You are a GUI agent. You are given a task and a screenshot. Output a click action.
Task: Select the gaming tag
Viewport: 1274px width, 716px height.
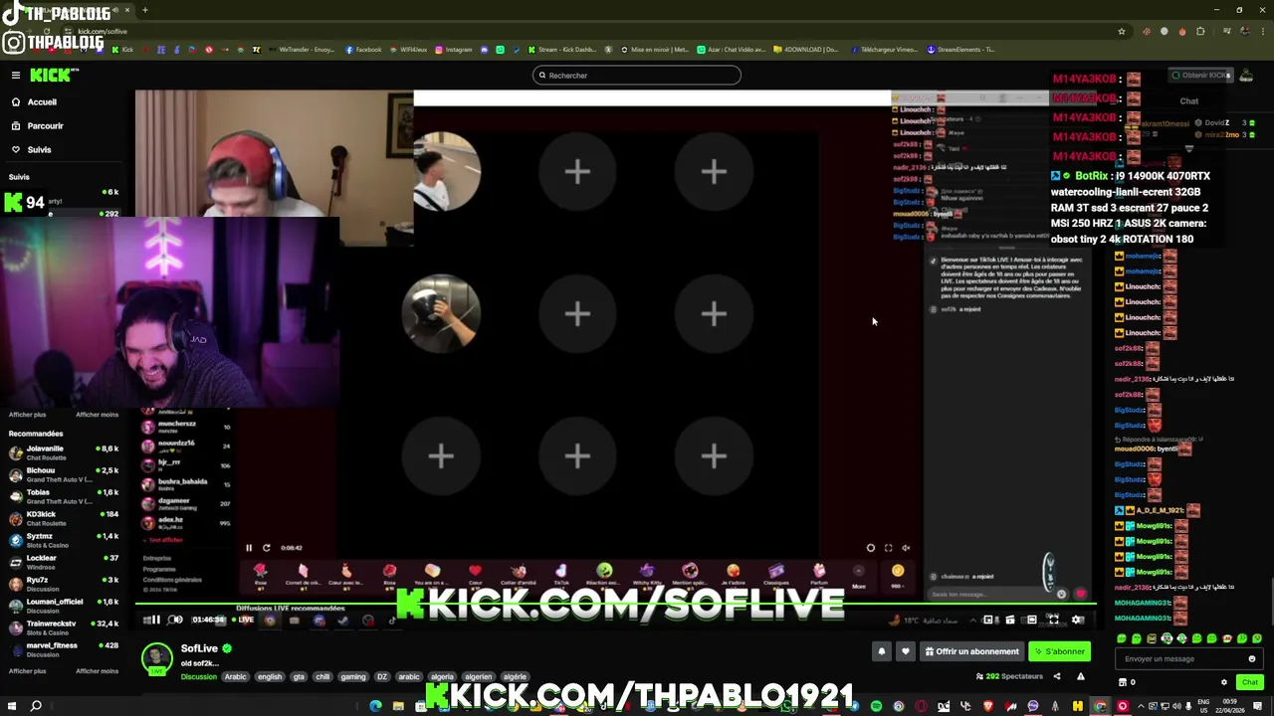(353, 677)
